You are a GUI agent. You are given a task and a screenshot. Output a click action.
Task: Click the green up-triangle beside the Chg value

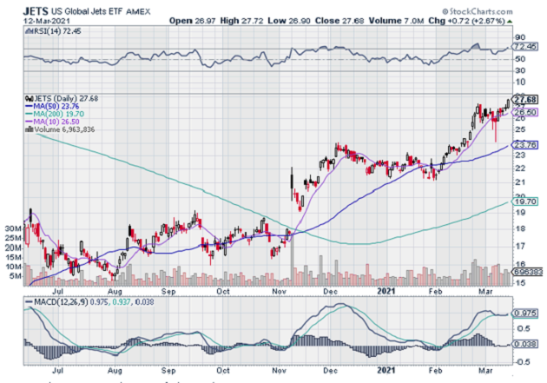coord(510,21)
